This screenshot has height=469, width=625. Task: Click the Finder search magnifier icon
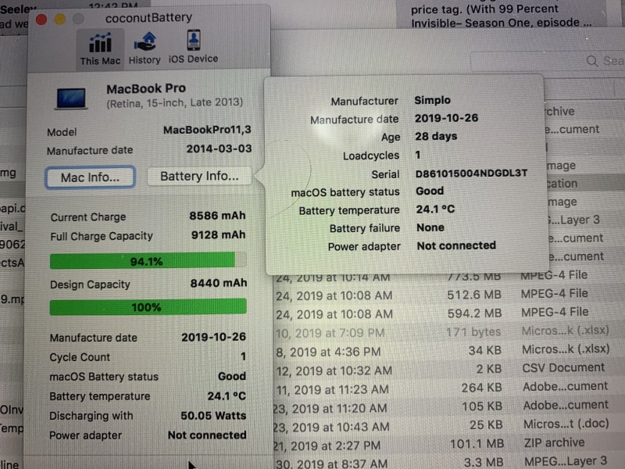592,61
